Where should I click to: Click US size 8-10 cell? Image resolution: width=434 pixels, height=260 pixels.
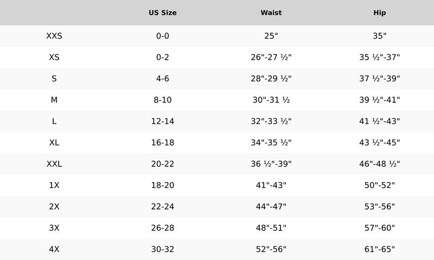pos(163,100)
